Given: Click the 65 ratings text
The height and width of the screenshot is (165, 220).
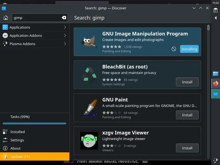Looking at the screenshot, I should (x=131, y=80).
